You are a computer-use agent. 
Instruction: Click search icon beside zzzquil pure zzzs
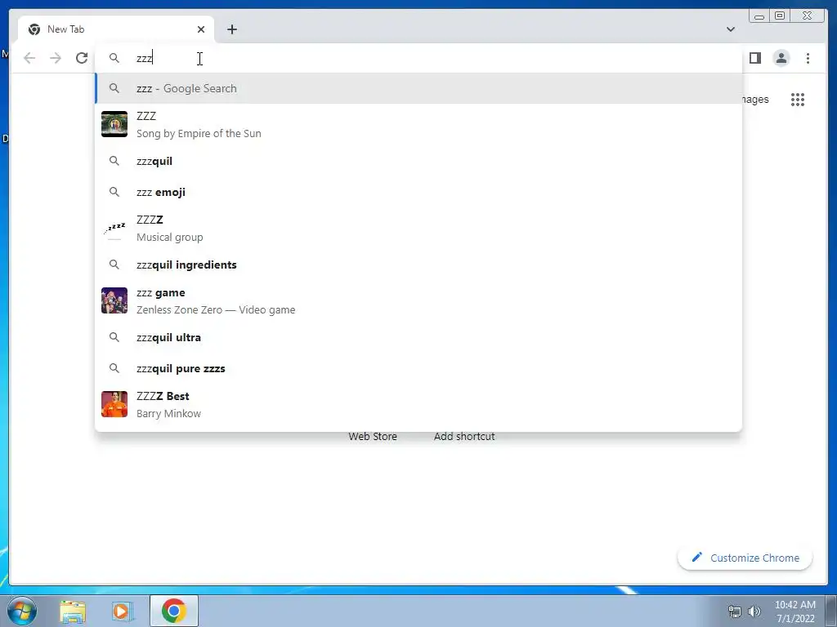pos(114,368)
